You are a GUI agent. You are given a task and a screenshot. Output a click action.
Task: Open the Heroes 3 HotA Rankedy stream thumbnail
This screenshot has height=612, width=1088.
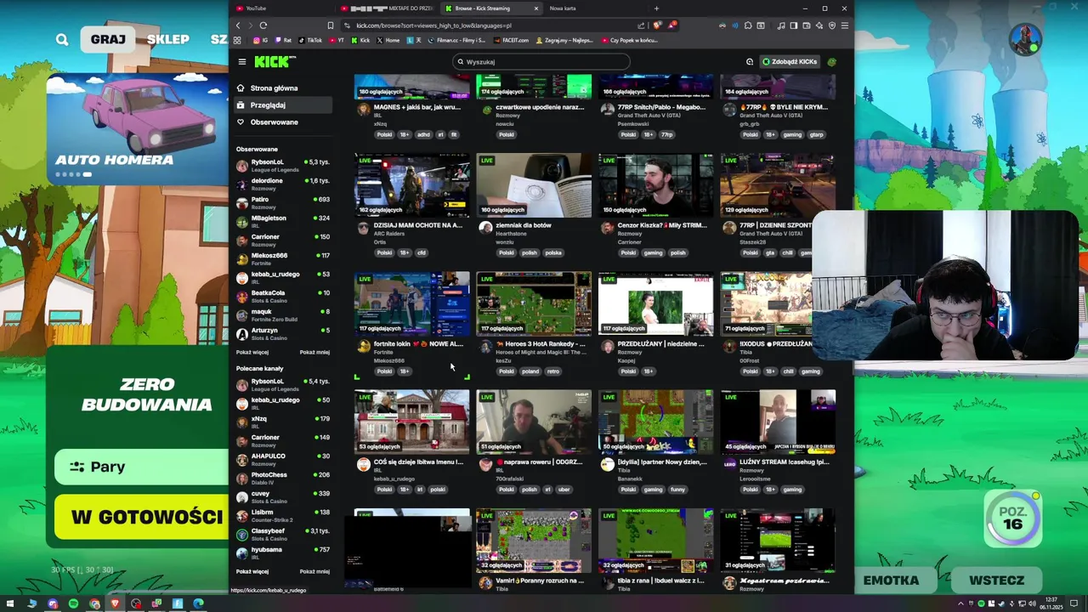[x=534, y=303]
